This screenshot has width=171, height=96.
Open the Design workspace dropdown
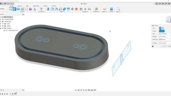pyautogui.click(x=2, y=9)
